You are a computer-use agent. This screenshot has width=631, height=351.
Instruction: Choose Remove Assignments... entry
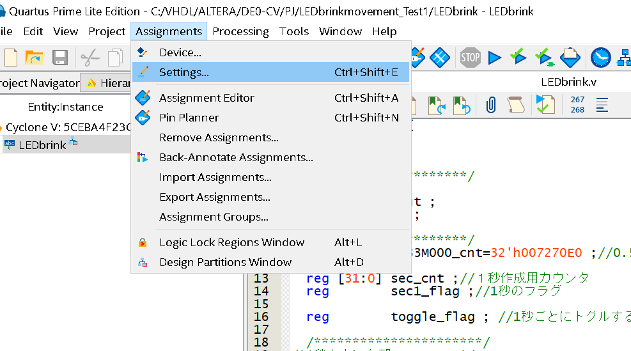pos(270,137)
